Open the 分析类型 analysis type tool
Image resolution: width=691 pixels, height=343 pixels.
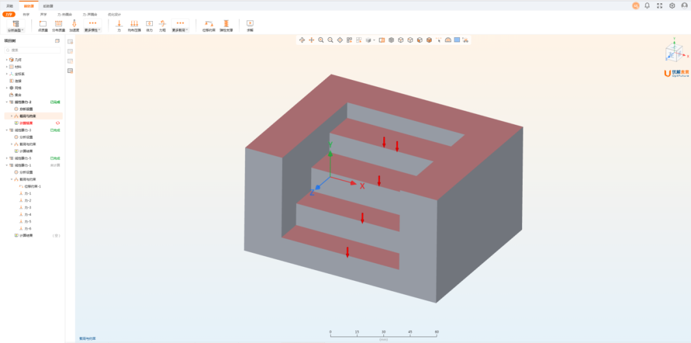(16, 26)
